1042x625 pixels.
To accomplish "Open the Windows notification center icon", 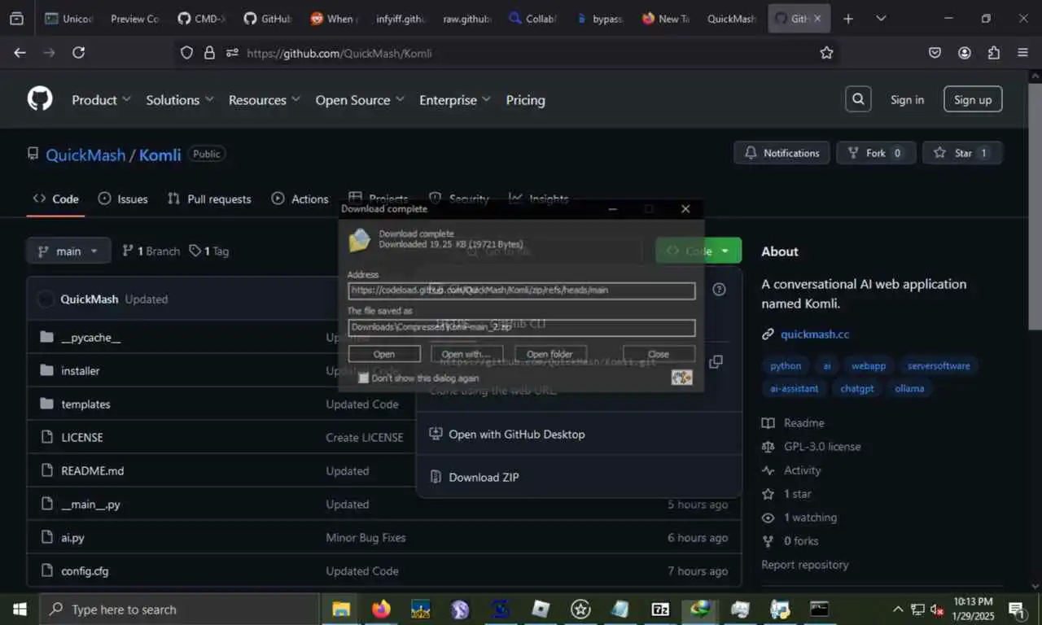I will click(x=1017, y=610).
